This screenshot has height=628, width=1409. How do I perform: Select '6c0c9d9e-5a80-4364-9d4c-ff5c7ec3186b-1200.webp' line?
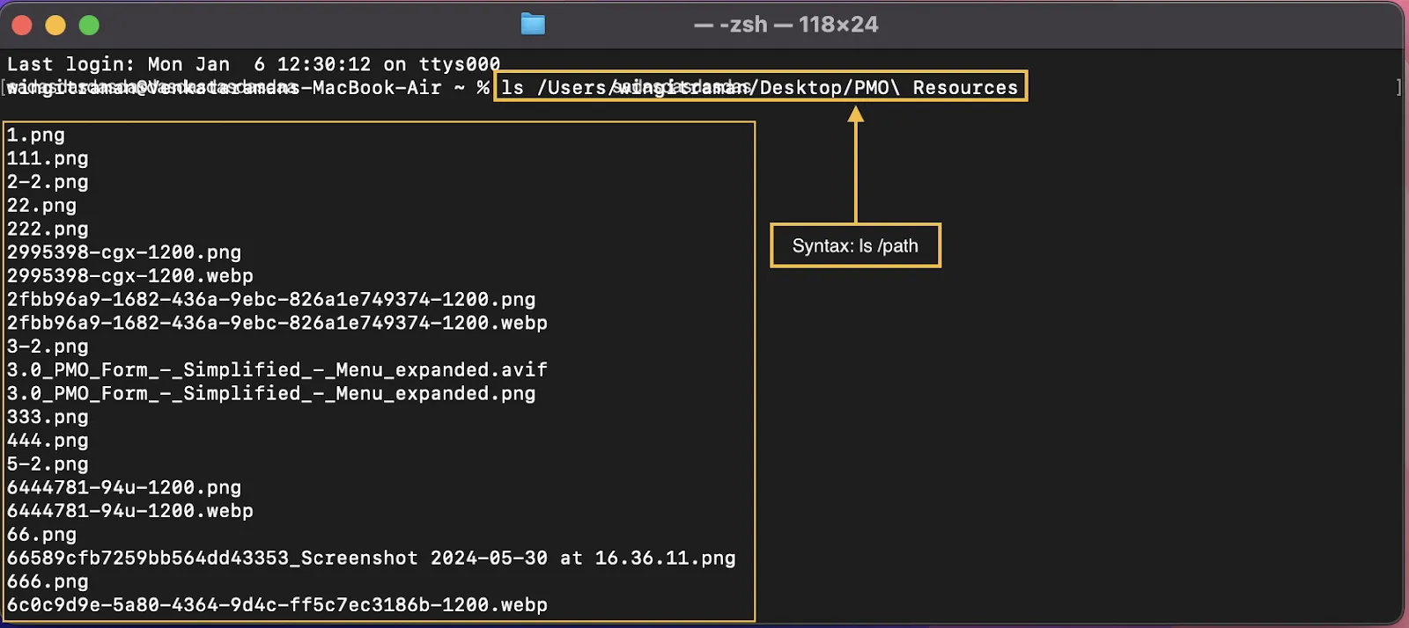(x=277, y=605)
